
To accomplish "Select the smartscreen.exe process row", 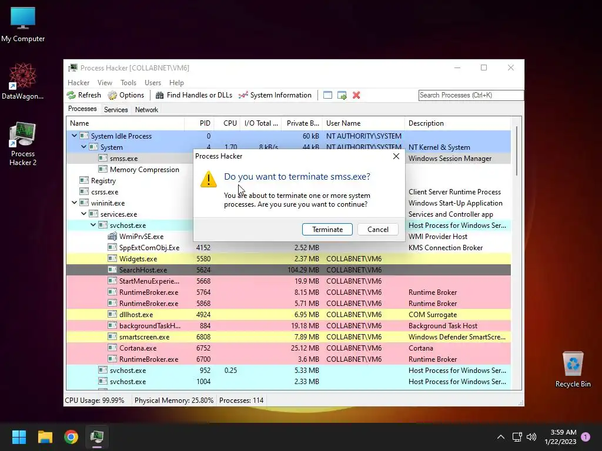I will (x=289, y=336).
